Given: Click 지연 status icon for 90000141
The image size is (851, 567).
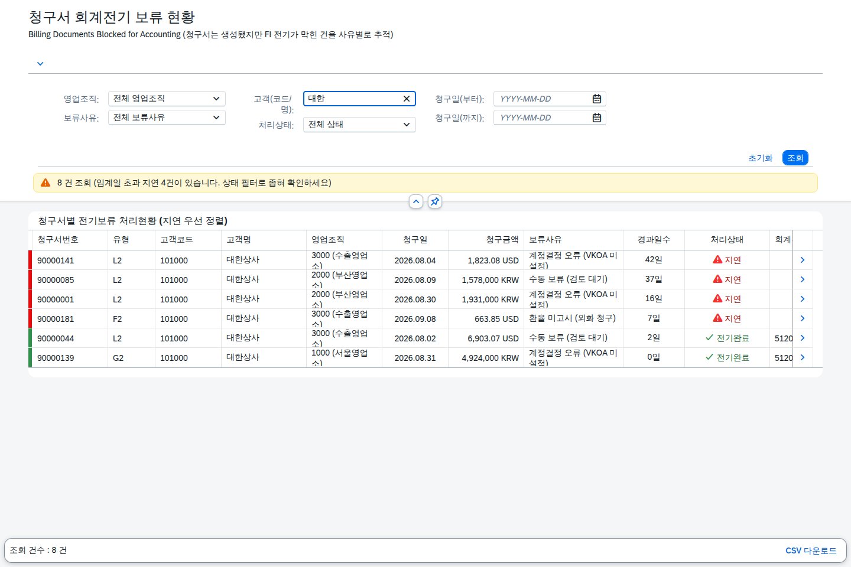Looking at the screenshot, I should pos(717,259).
